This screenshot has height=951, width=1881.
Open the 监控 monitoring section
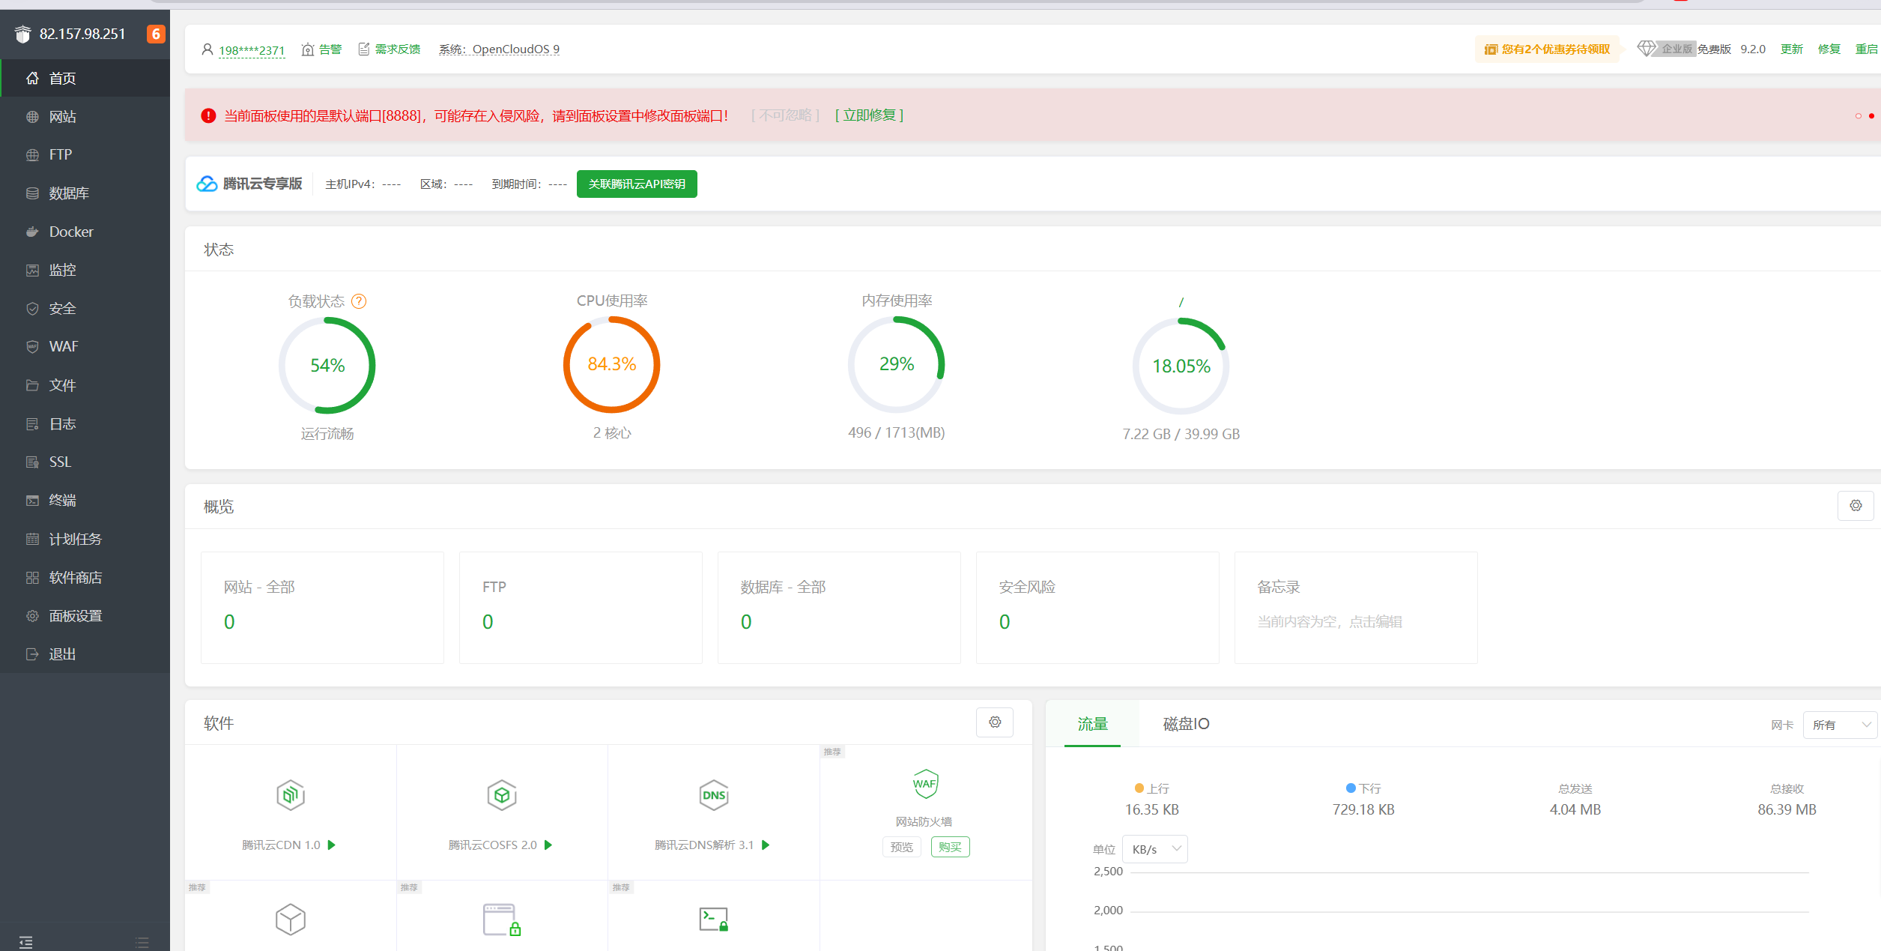tap(85, 270)
